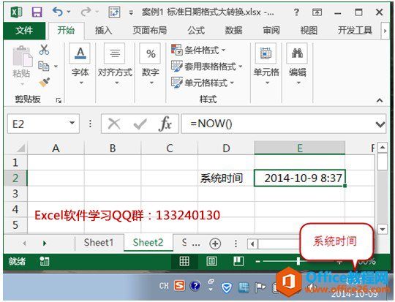Open Insert Function fx dialog
This screenshot has height=302, width=395.
pos(165,124)
